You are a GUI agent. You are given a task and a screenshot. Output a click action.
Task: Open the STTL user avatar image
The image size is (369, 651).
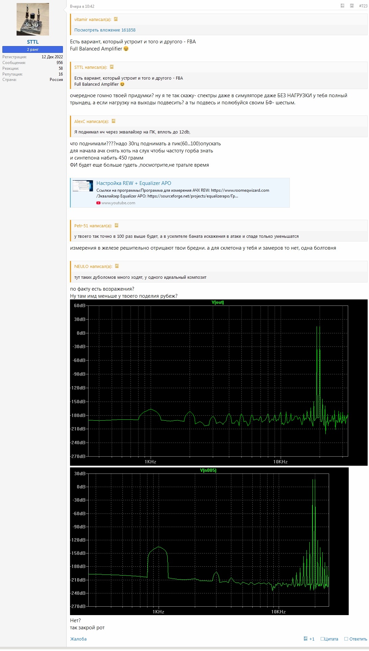point(33,19)
